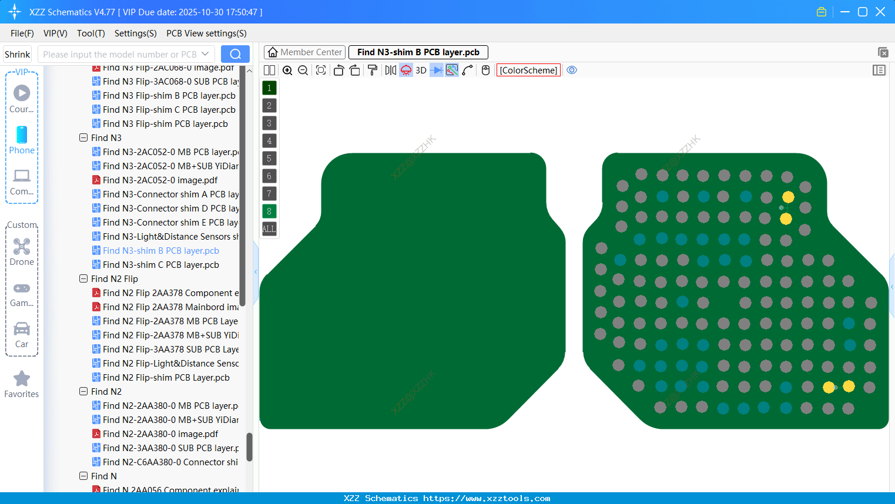Image resolution: width=895 pixels, height=504 pixels.
Task: Select the ALL layers option
Action: pos(269,229)
